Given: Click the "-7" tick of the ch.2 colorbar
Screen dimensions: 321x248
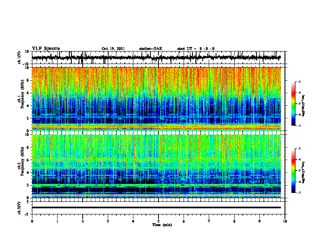Looking at the screenshot, I should tap(299, 193).
